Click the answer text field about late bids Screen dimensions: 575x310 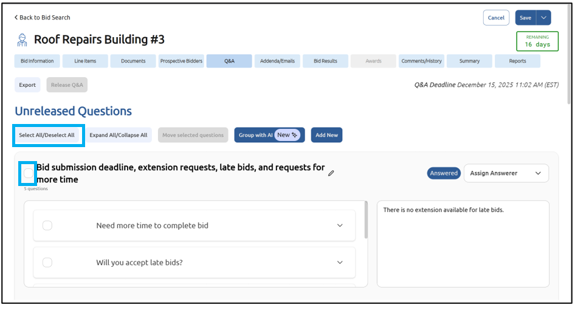tap(463, 243)
